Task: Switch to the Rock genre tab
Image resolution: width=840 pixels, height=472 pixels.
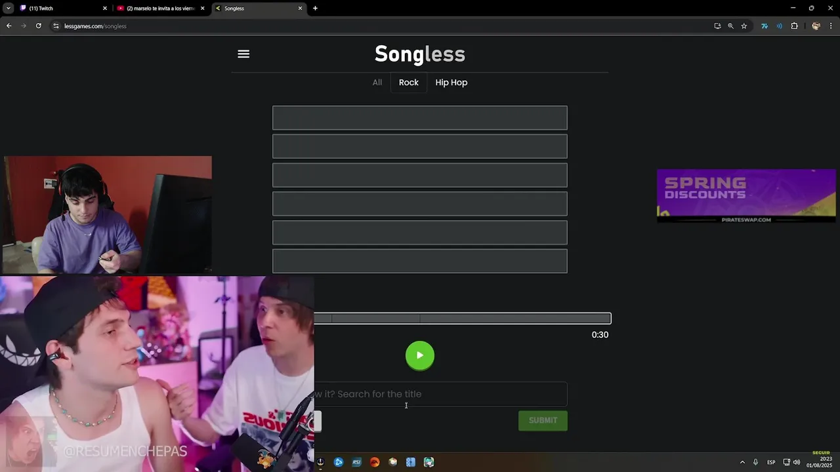Action: coord(409,83)
